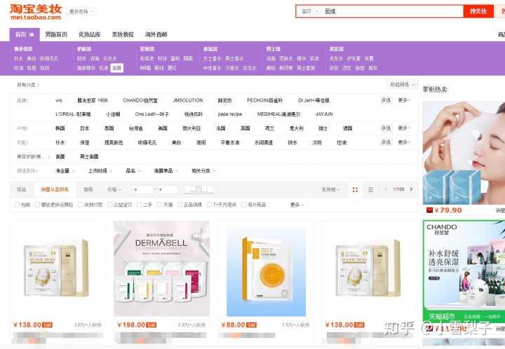Select the highlighted 面膜 category in purple bar

(117, 68)
